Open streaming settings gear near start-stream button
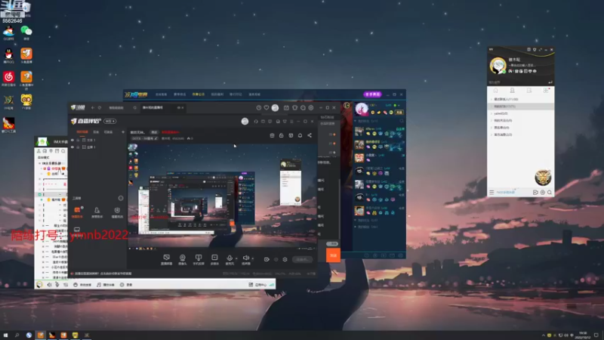Viewport: 604px width, 340px height. tap(285, 259)
